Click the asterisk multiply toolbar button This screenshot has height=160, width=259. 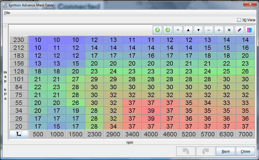(229, 30)
